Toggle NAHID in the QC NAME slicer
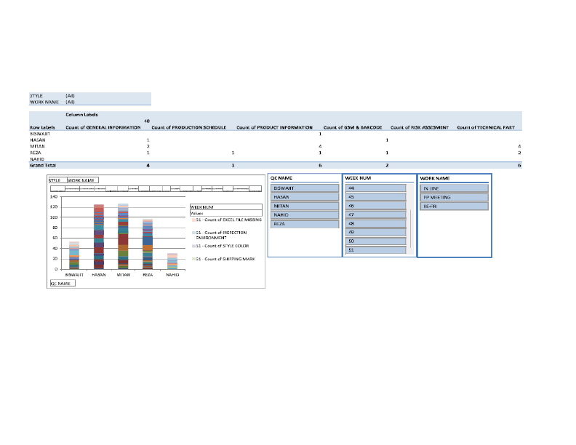This screenshot has width=576, height=445. pos(305,215)
